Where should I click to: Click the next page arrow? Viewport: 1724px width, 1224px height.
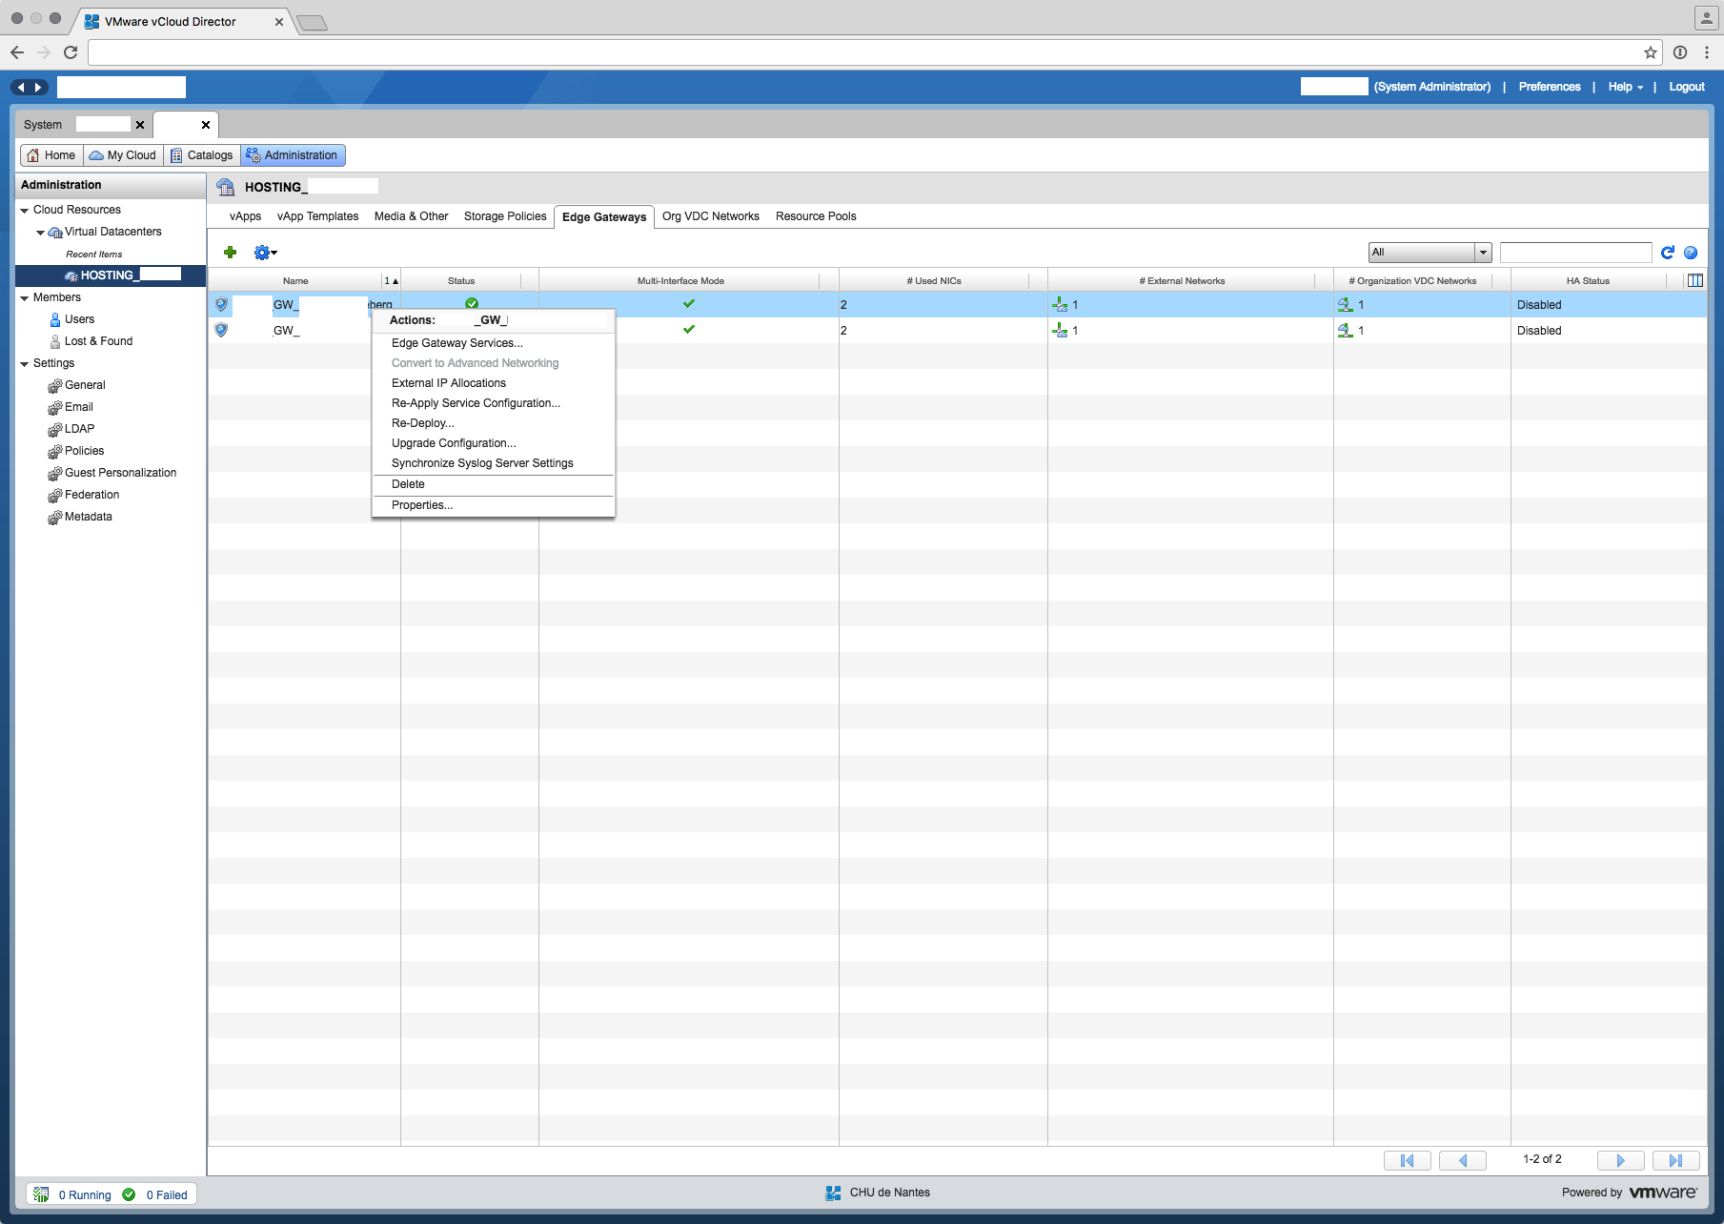pos(1620,1160)
